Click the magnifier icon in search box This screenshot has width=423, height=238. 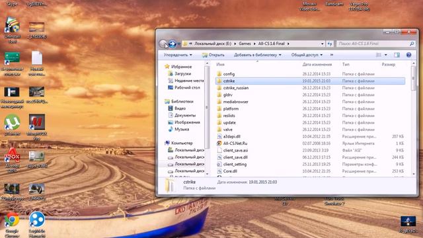pyautogui.click(x=412, y=44)
